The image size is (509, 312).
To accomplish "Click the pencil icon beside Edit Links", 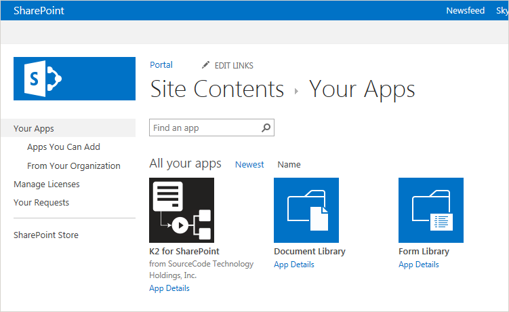I will point(206,65).
